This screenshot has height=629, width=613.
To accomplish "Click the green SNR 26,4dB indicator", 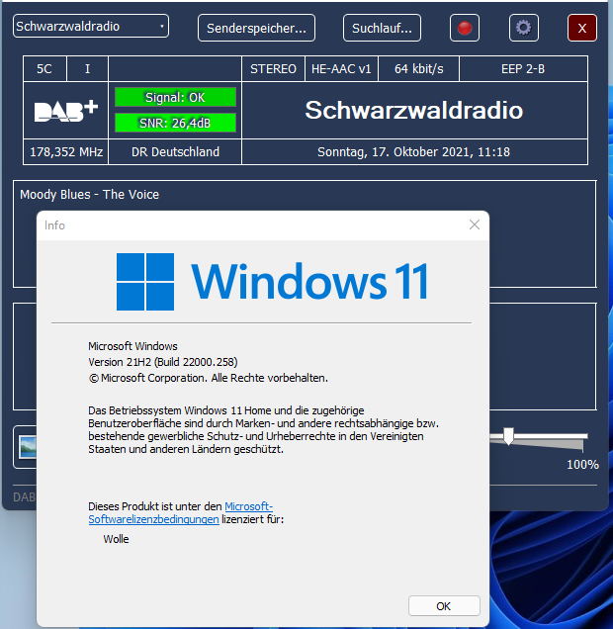I will pos(175,123).
